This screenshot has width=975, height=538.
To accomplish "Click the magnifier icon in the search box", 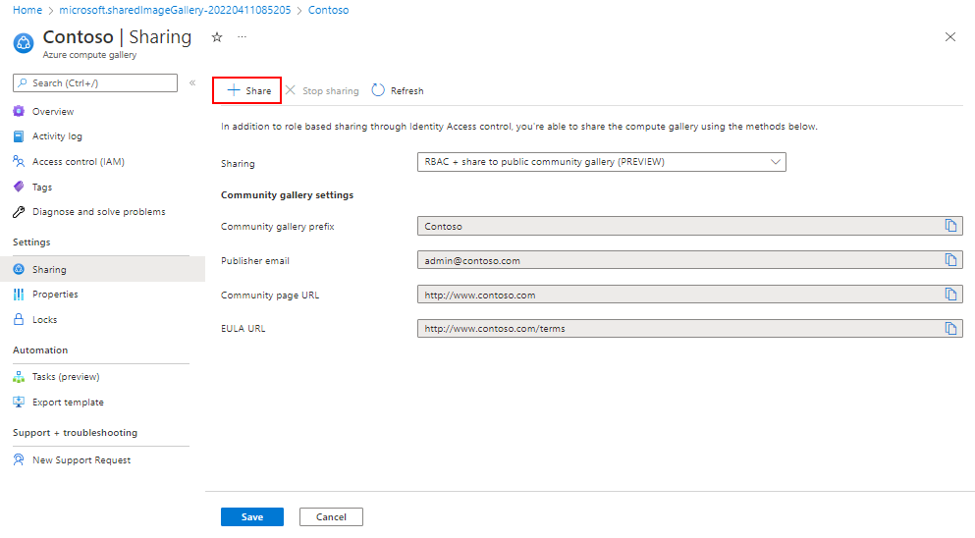I will pos(23,82).
